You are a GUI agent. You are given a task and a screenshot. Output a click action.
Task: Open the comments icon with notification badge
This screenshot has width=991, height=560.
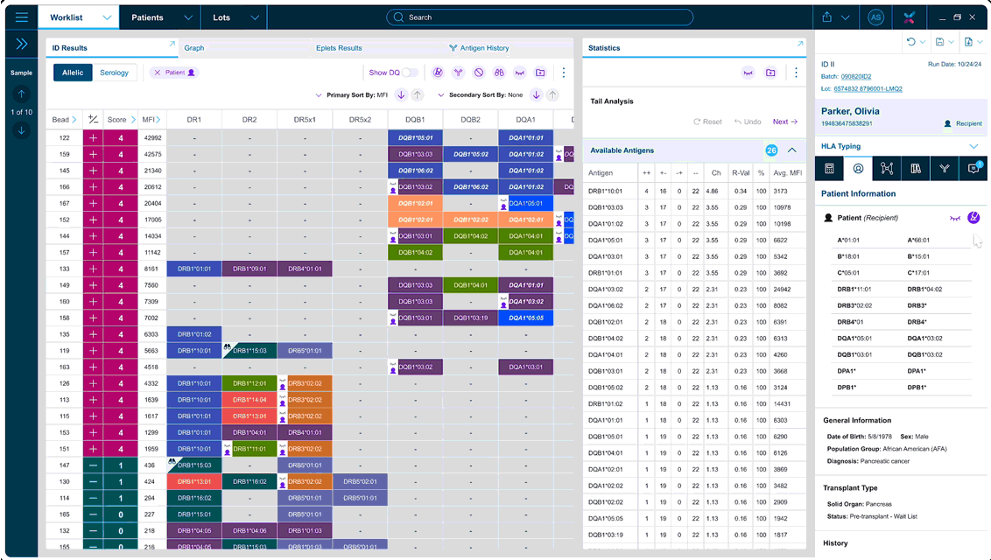pyautogui.click(x=973, y=169)
